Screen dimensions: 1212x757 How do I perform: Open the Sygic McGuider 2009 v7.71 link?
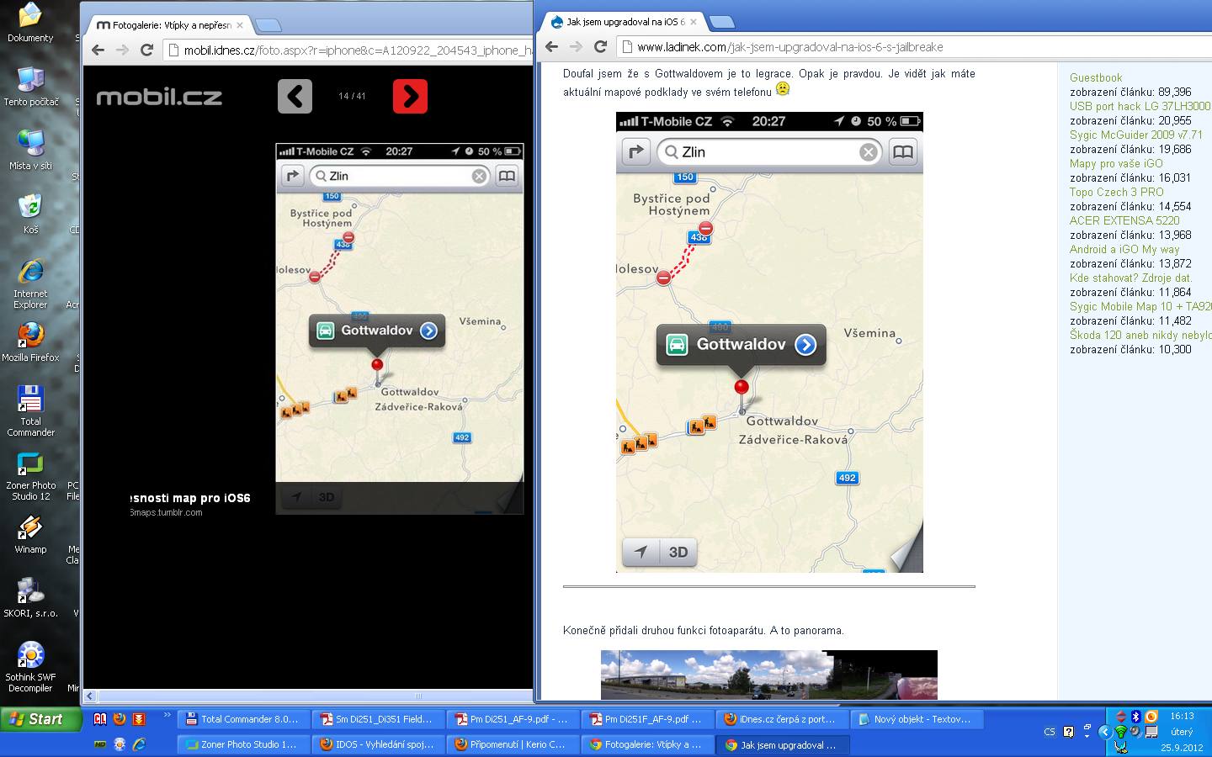click(x=1136, y=135)
